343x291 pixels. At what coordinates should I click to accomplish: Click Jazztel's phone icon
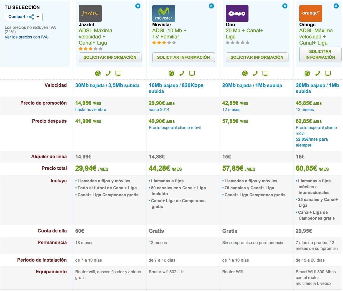(108, 73)
